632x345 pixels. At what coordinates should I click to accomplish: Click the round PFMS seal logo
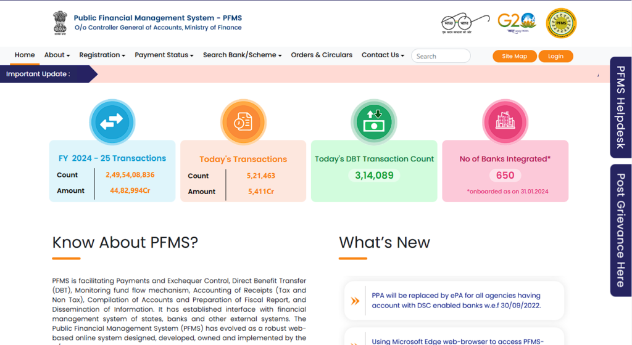coord(561,23)
